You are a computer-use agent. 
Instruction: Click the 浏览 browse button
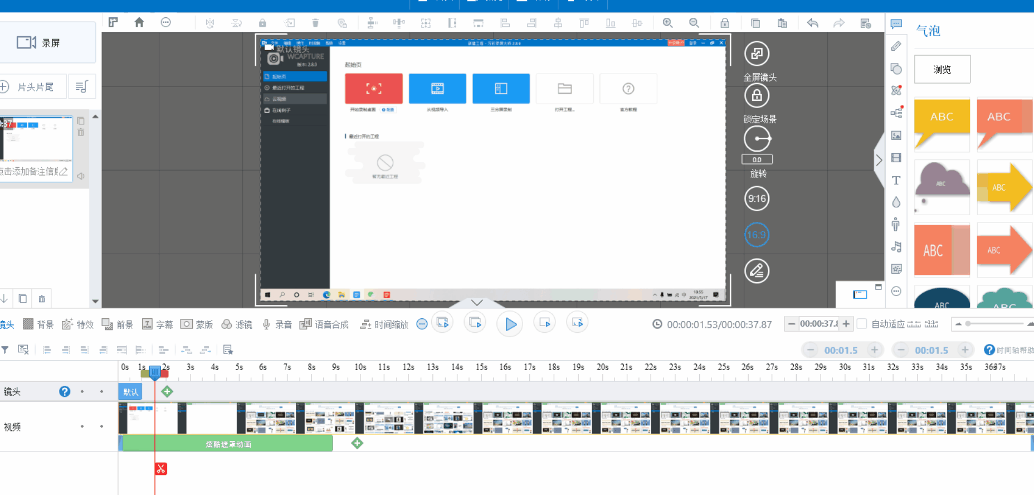pyautogui.click(x=942, y=69)
